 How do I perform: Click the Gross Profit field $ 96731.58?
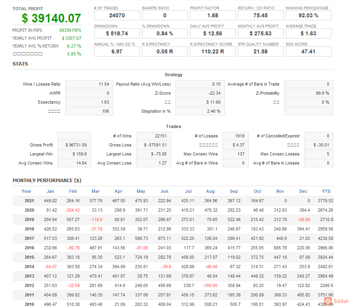pos(74,145)
